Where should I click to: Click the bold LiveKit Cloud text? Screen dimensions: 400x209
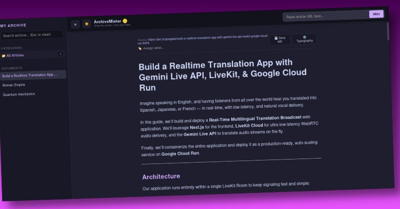coord(249,125)
